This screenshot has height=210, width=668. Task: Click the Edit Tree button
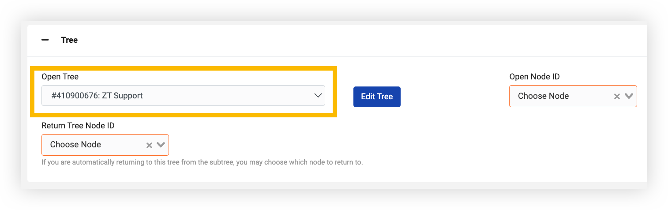377,97
